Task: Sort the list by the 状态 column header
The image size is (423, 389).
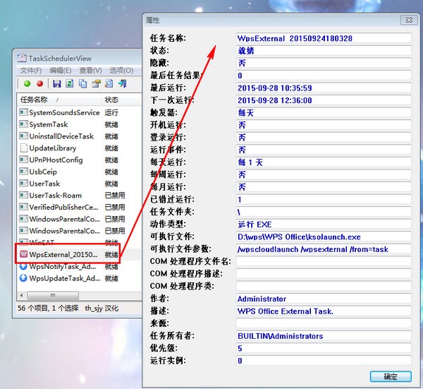Action: pyautogui.click(x=111, y=100)
